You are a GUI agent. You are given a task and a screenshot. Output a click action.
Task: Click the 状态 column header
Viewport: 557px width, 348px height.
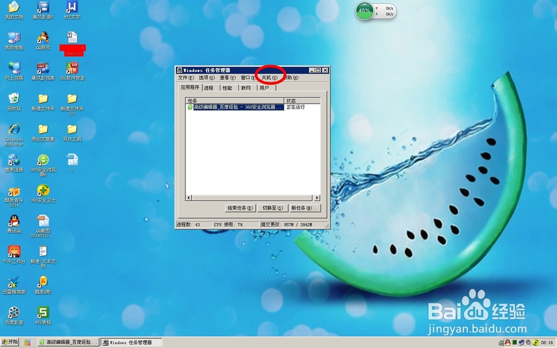302,101
